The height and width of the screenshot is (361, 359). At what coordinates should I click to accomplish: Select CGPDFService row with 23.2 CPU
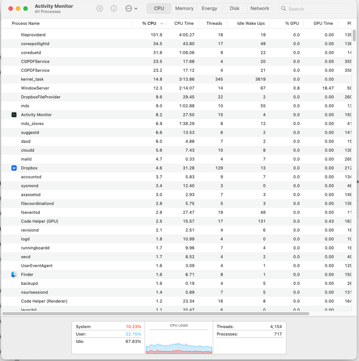(x=176, y=70)
